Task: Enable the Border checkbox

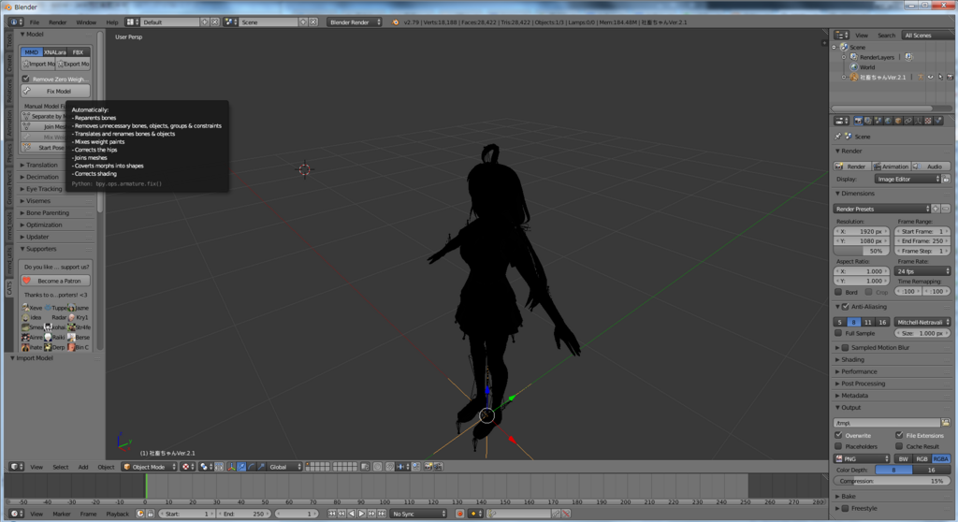Action: click(x=838, y=292)
